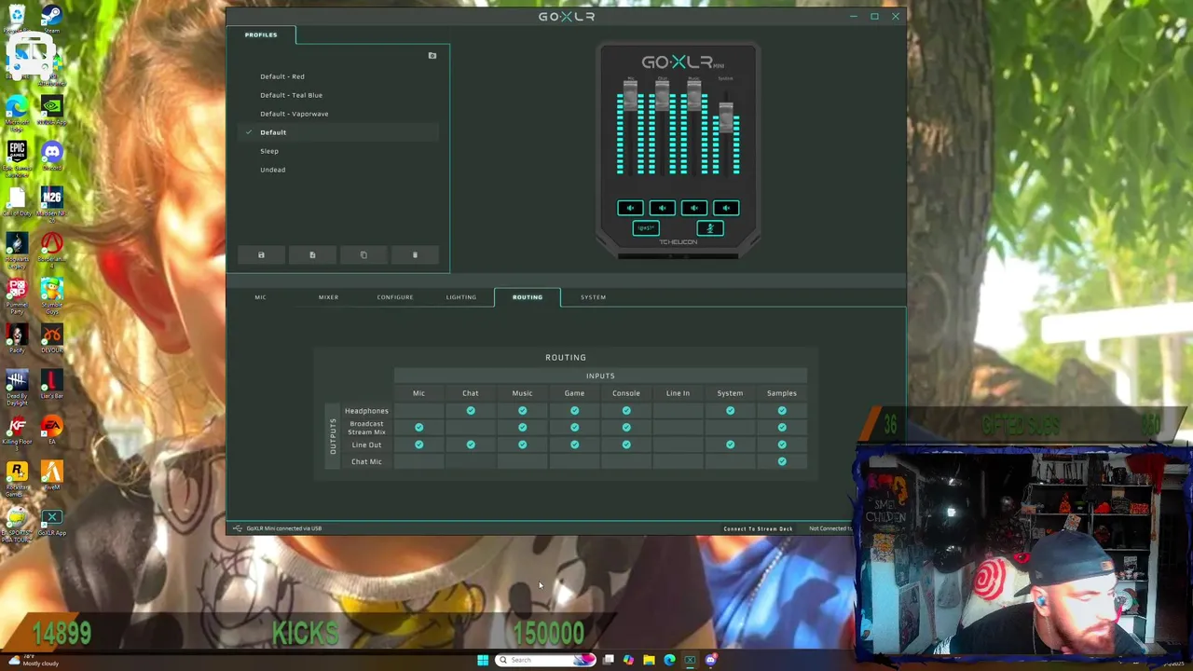Toggle Samples routing to Chat Mic
Screen dimensions: 1193x671
click(x=782, y=461)
